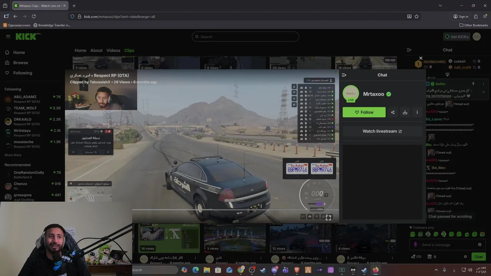Open the Chenzo recommended channel
The width and height of the screenshot is (491, 276).
click(33, 186)
